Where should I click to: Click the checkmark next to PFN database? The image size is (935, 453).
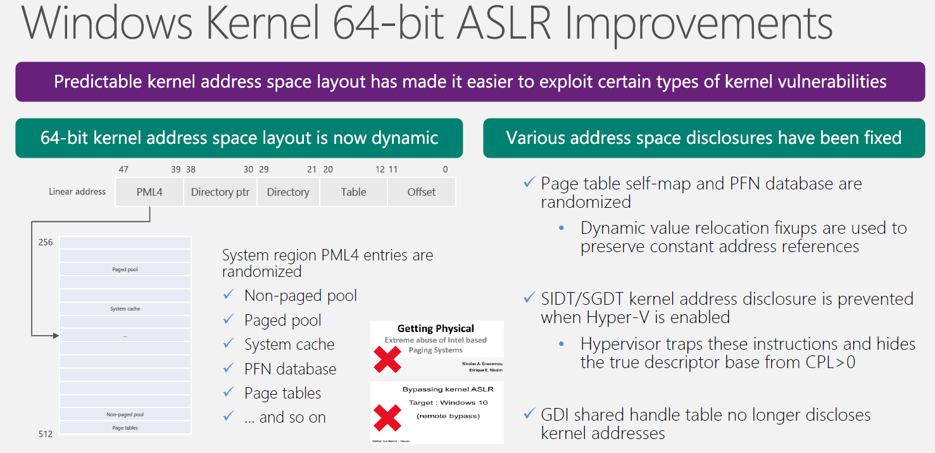(x=229, y=369)
